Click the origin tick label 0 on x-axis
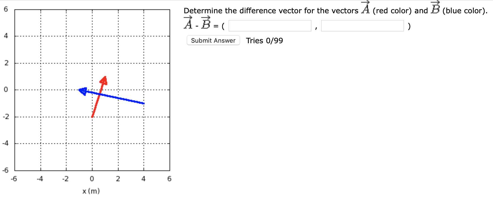493x197 pixels. [92, 178]
